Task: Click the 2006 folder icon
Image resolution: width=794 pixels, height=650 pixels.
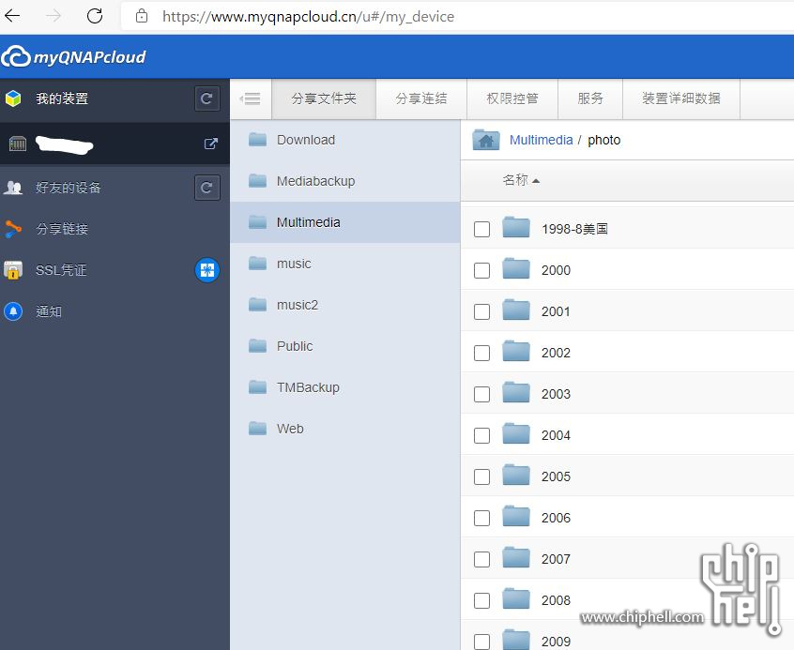Action: [x=516, y=517]
